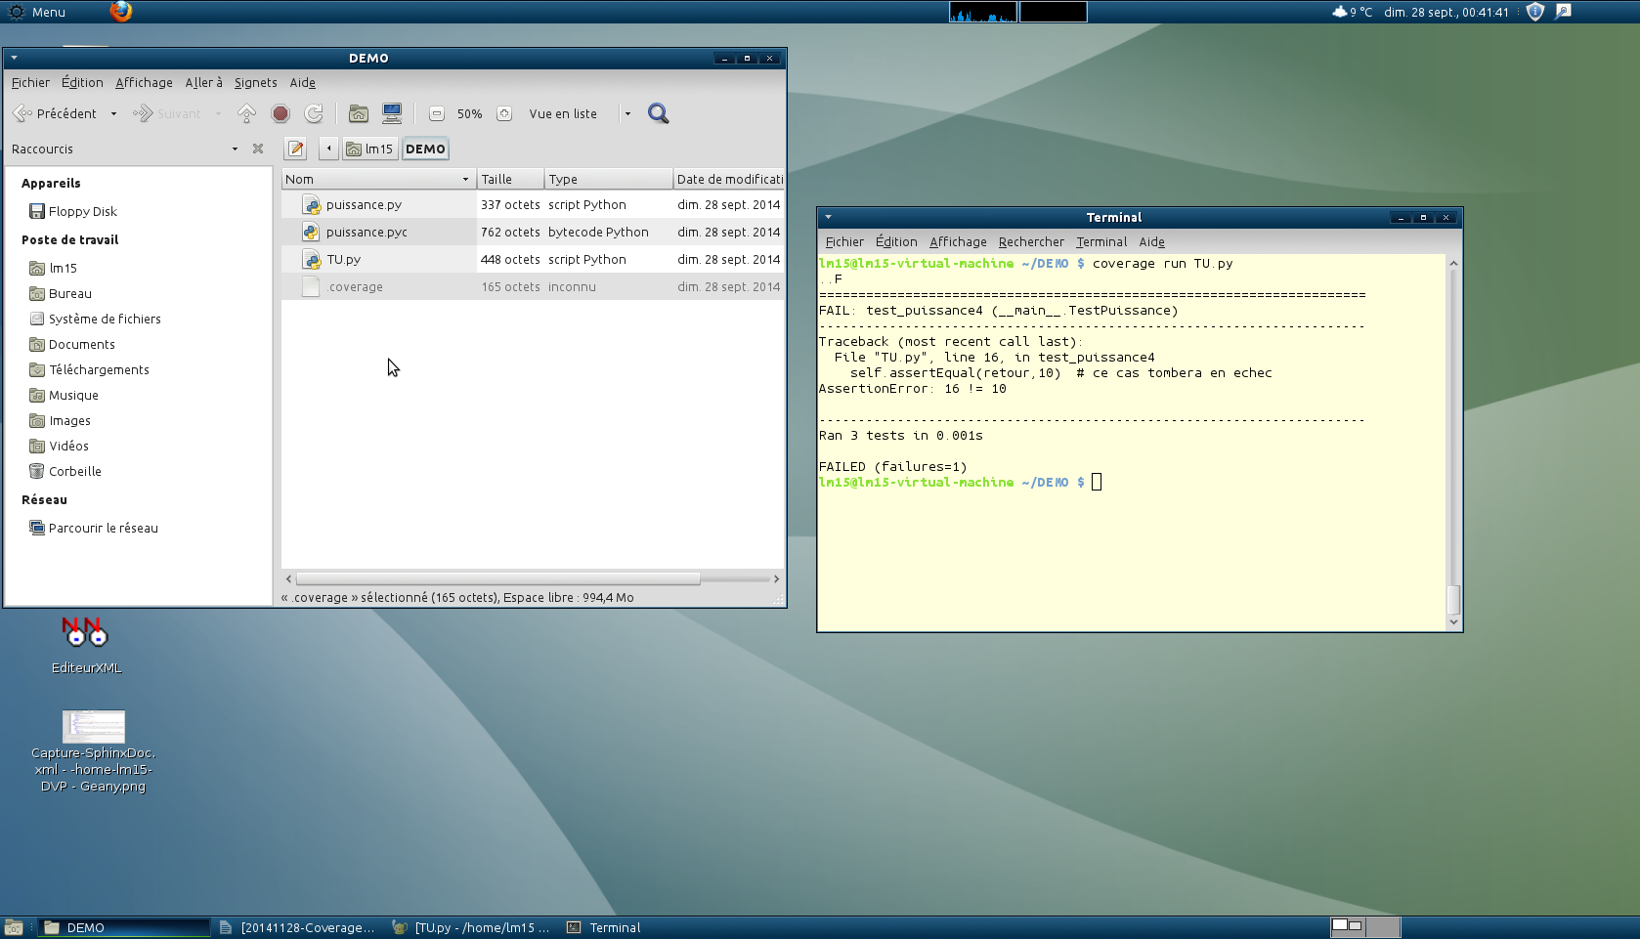
Task: Click the update shield icon in the panel
Action: 1534,12
